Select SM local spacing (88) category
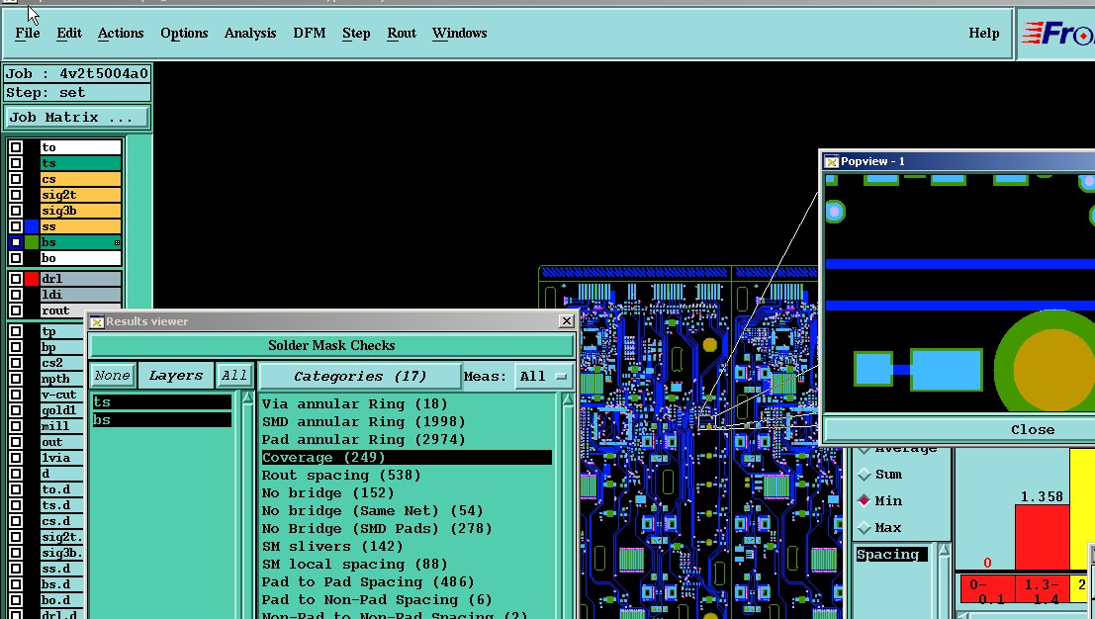1095x619 pixels. pyautogui.click(x=407, y=565)
